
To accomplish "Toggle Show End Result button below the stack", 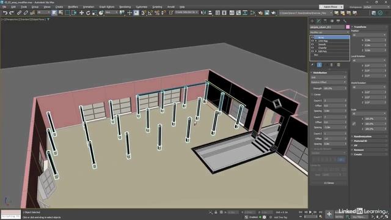I will (319, 65).
